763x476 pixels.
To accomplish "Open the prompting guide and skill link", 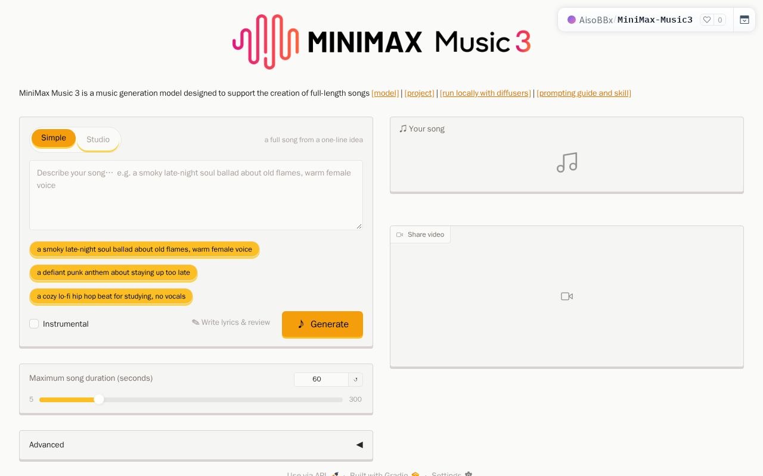I will (x=584, y=93).
